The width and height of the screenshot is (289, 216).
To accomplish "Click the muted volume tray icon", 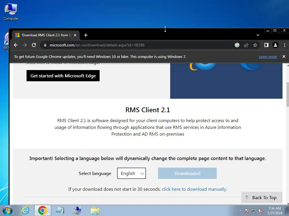I will tap(260, 211).
